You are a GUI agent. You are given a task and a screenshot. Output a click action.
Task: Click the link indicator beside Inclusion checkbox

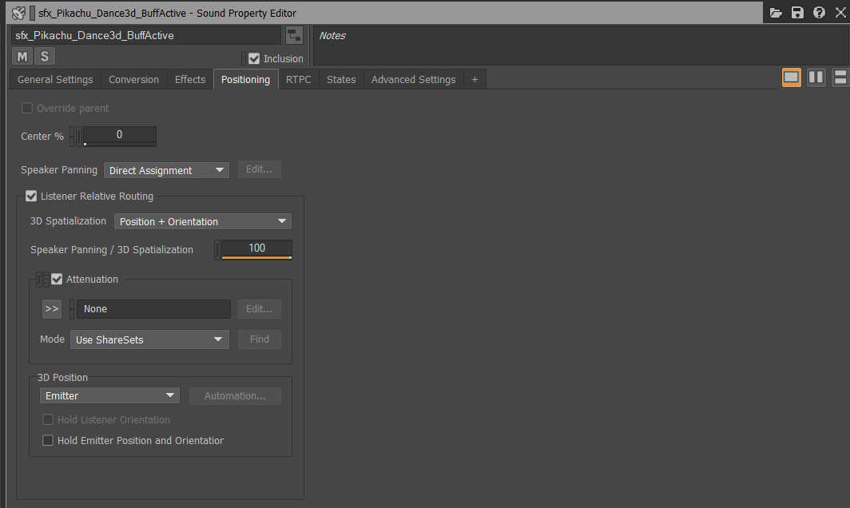[244, 58]
